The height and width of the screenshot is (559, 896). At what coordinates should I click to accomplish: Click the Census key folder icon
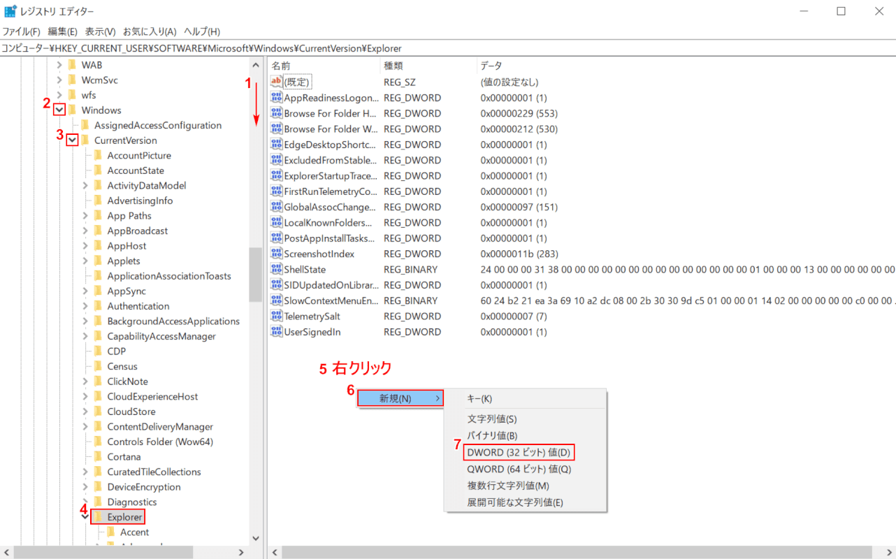pyautogui.click(x=99, y=366)
